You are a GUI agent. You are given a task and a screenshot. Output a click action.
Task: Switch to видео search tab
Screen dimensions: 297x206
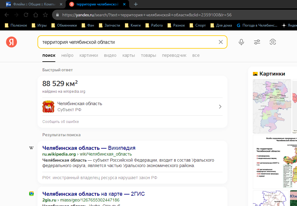click(x=110, y=55)
